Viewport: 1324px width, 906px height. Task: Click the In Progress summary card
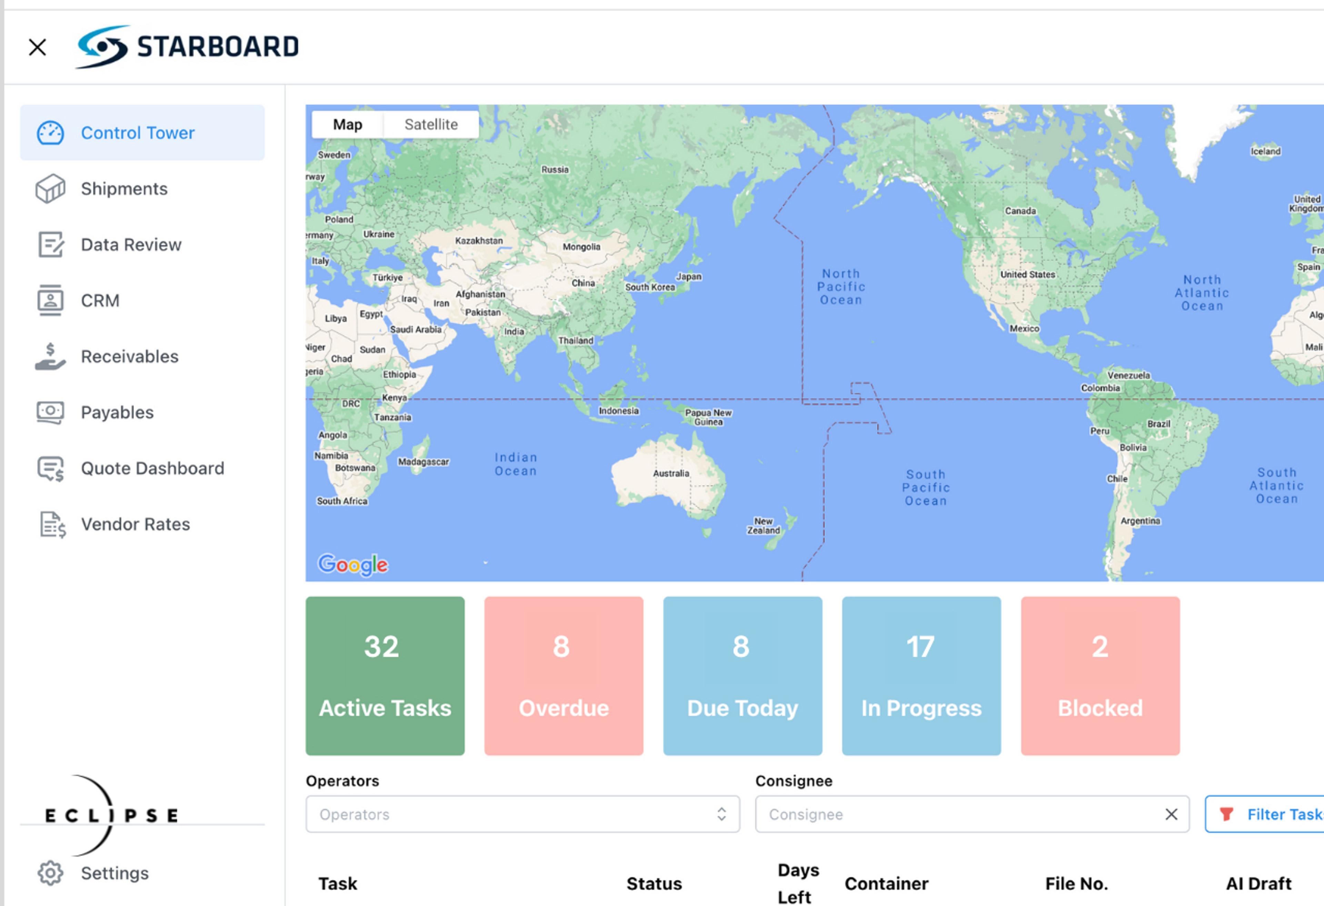coord(921,676)
